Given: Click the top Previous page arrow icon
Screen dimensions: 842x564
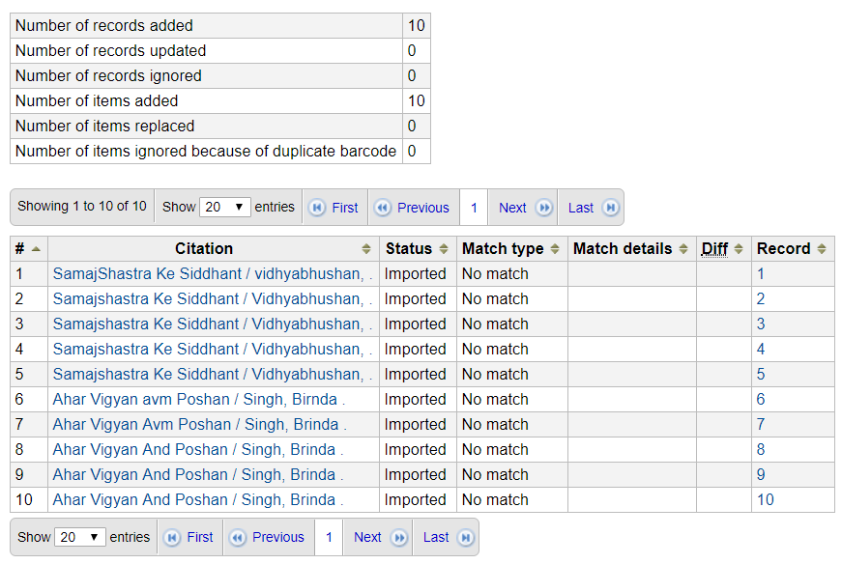Looking at the screenshot, I should pos(383,208).
